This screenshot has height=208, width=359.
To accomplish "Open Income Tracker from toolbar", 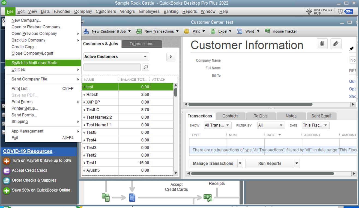I will (281, 31).
